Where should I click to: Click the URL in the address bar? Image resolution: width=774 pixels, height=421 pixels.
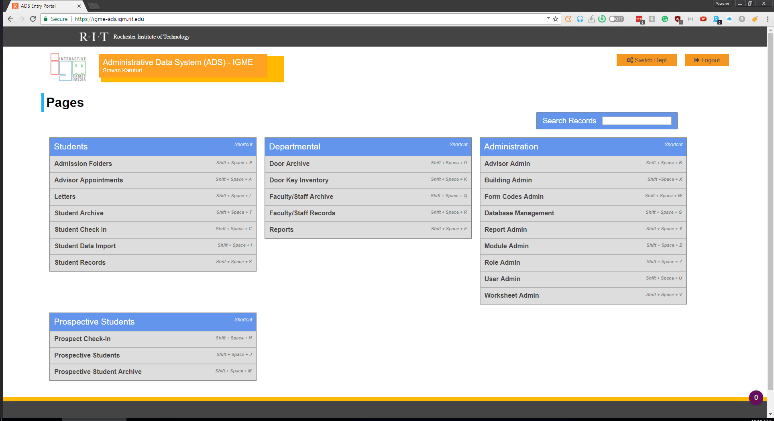pyautogui.click(x=109, y=19)
